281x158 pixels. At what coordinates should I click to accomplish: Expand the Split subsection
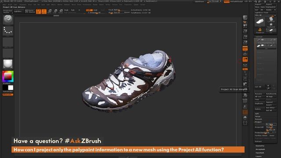[257, 114]
